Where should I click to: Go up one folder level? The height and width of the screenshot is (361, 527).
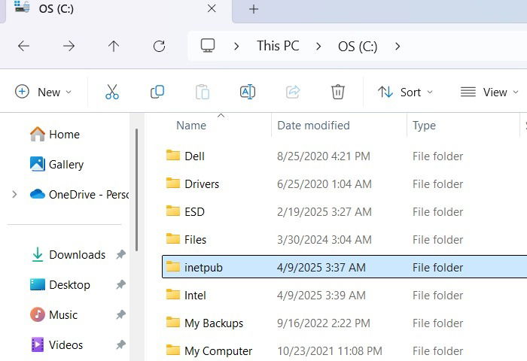pyautogui.click(x=114, y=46)
